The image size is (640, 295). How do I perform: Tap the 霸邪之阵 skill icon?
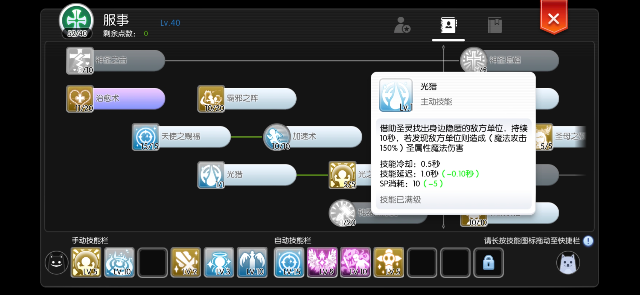pos(211,99)
